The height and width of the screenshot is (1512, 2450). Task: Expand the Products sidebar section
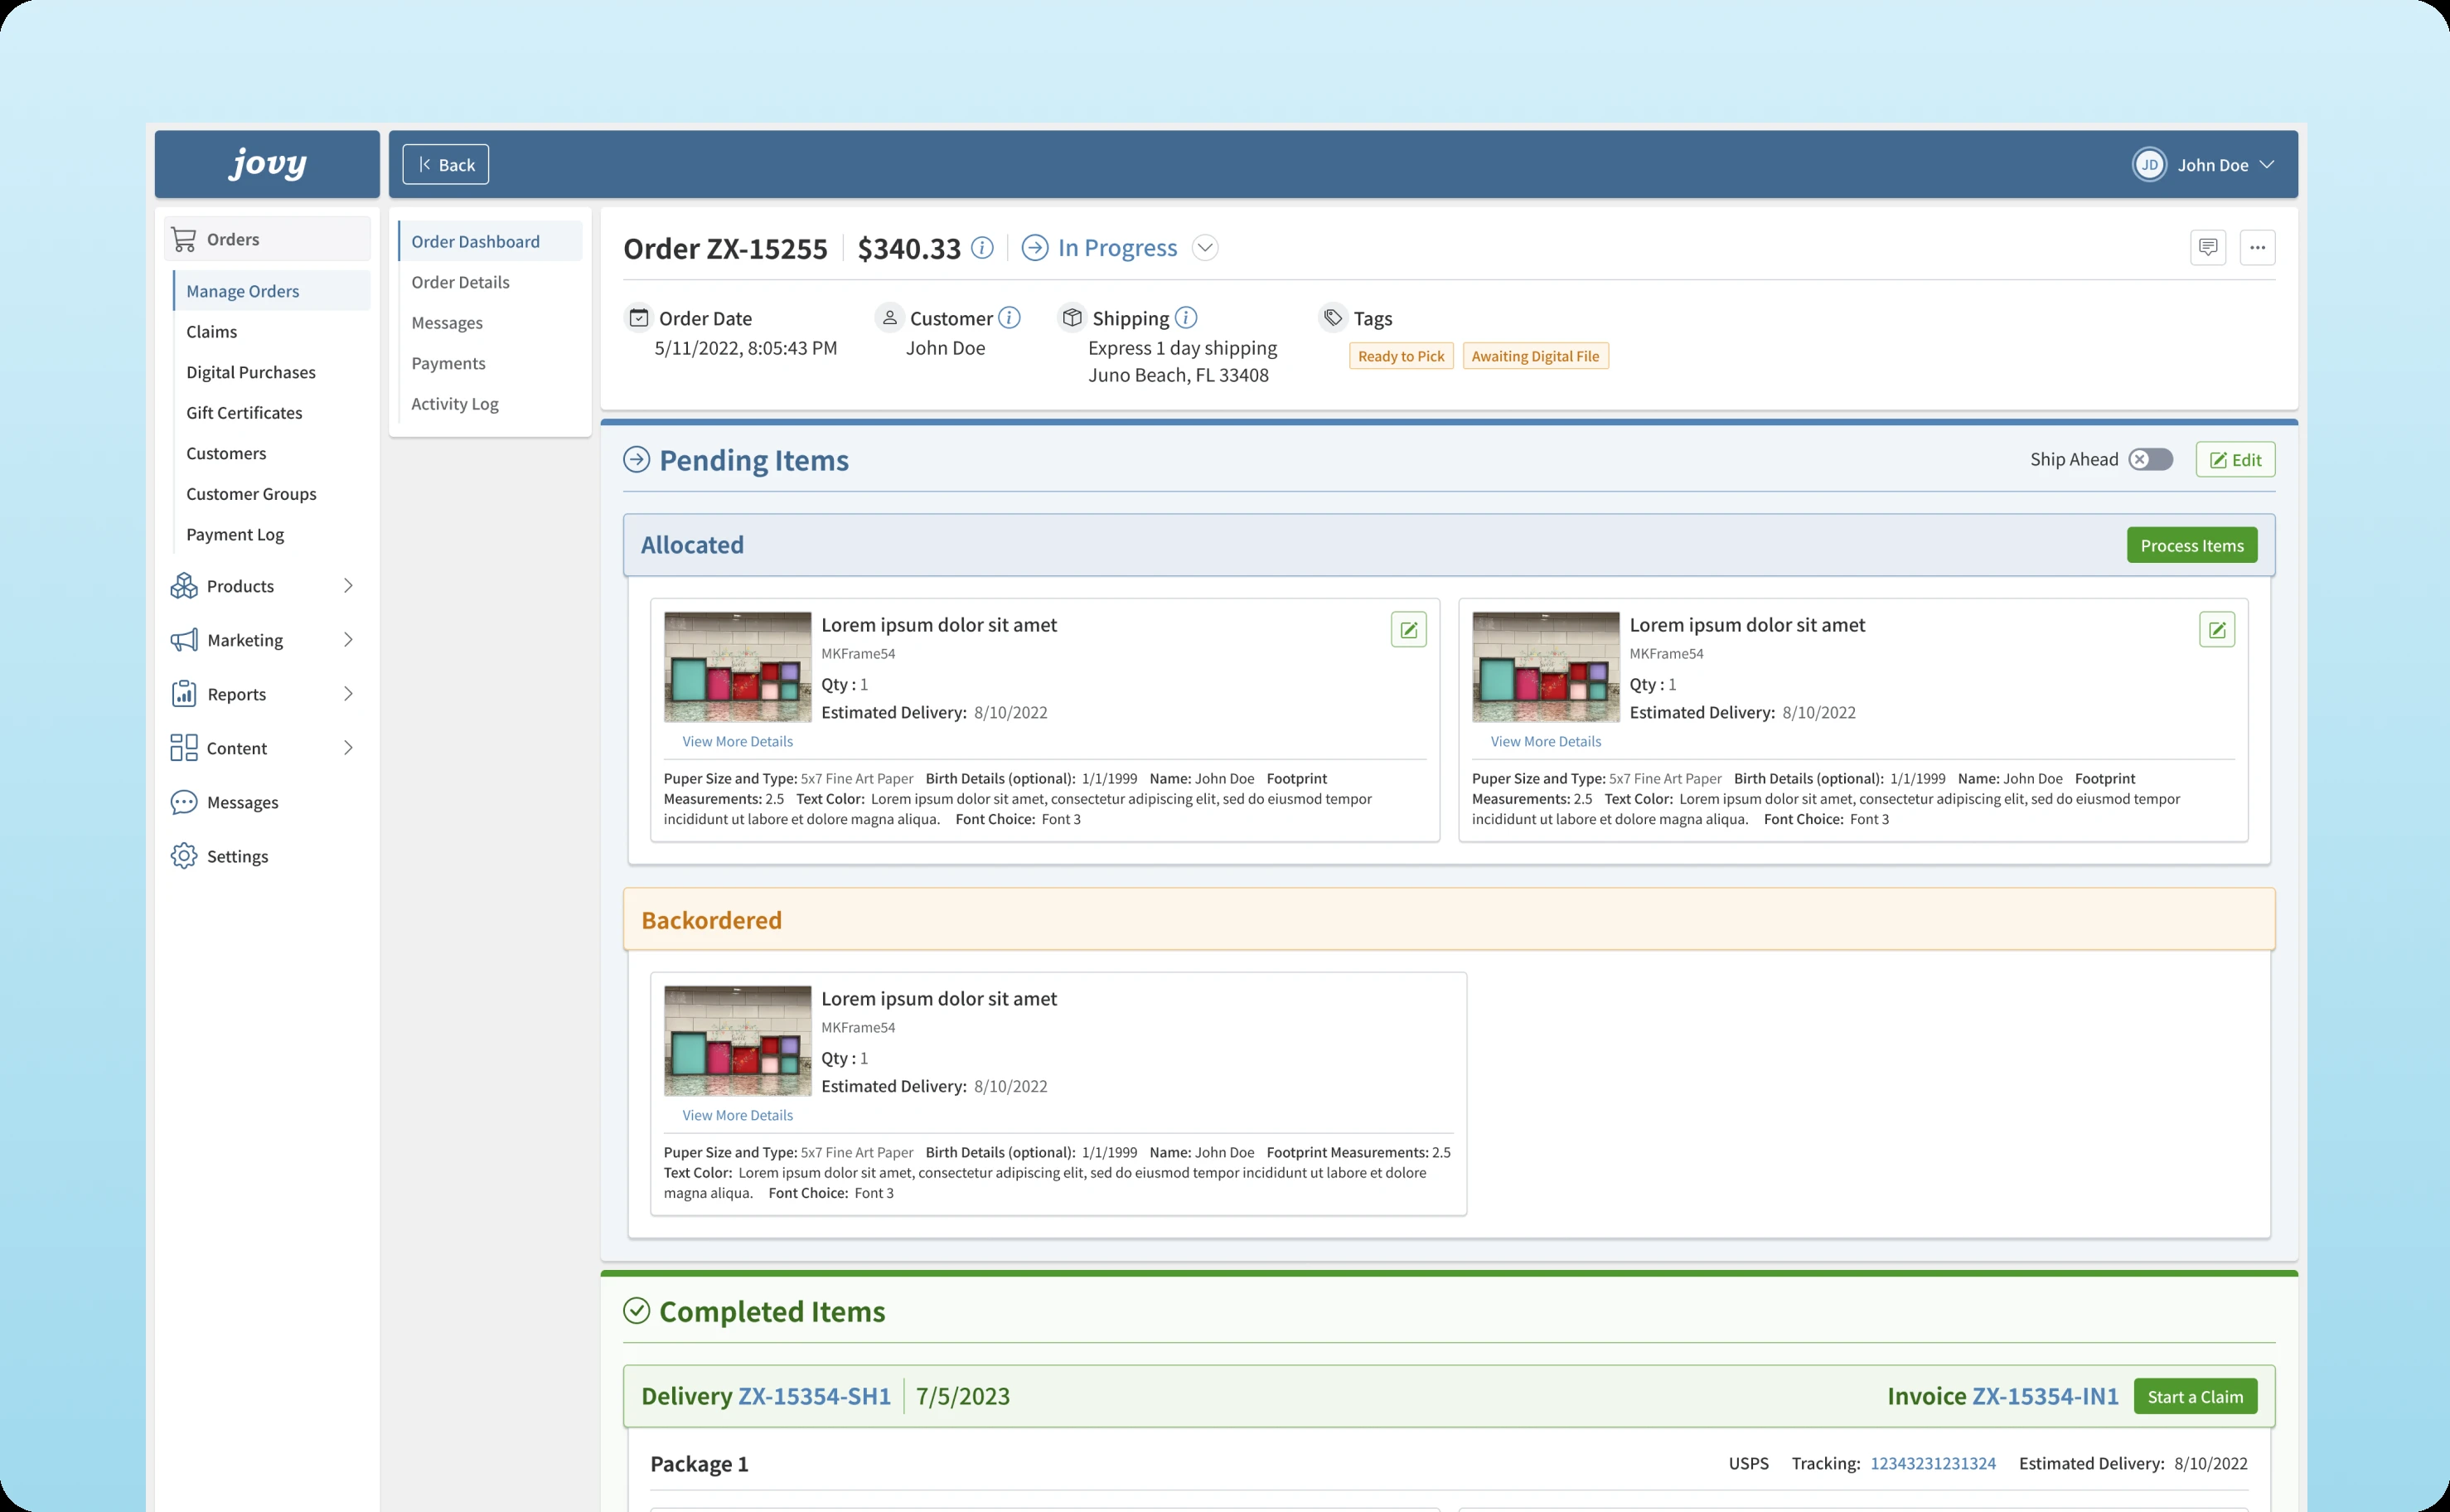coord(348,586)
